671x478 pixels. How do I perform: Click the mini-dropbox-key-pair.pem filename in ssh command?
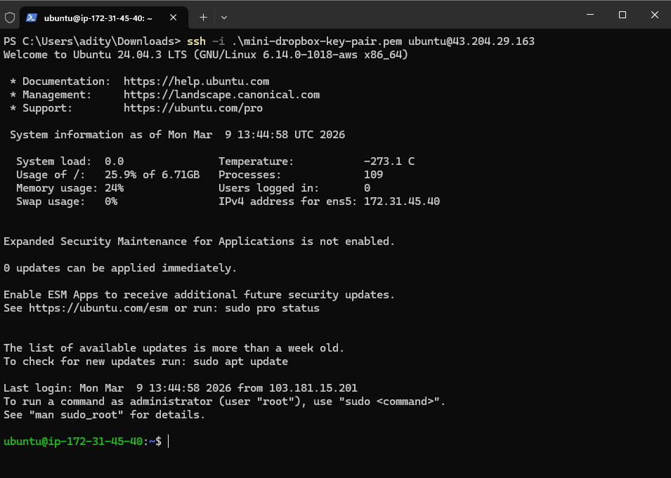coord(323,41)
